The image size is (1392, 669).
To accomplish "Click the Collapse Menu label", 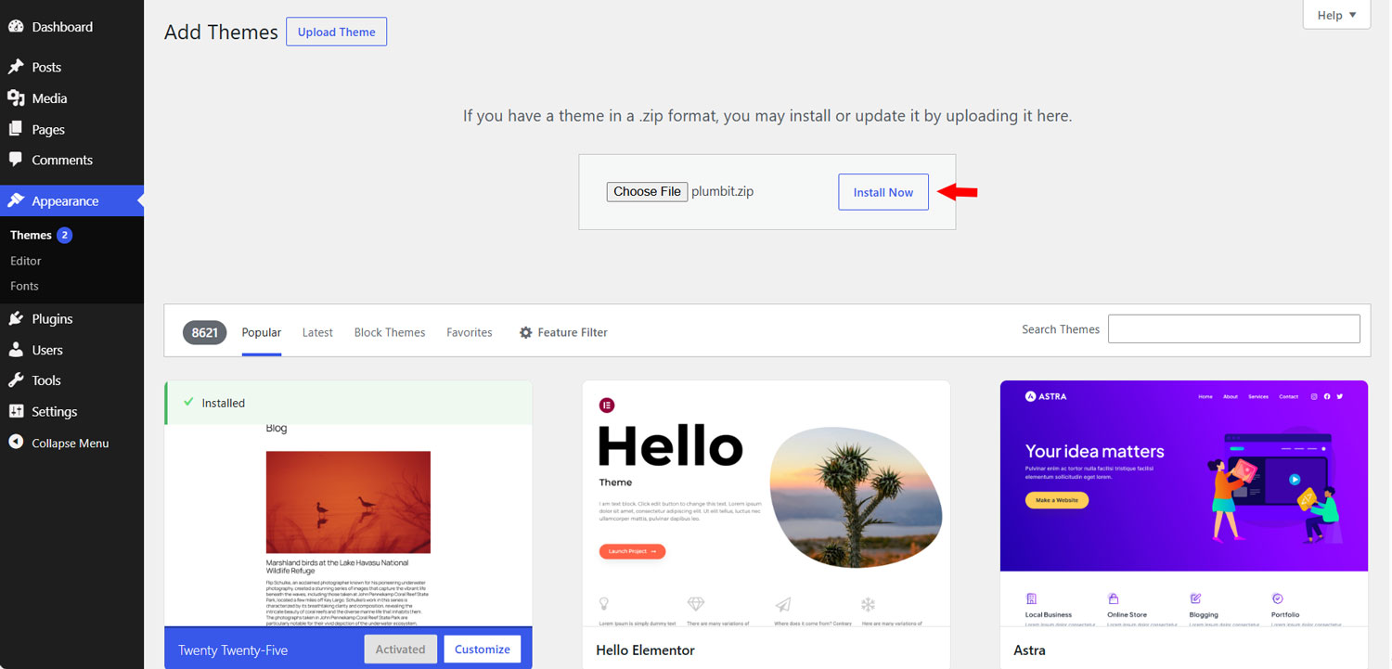I will [71, 443].
